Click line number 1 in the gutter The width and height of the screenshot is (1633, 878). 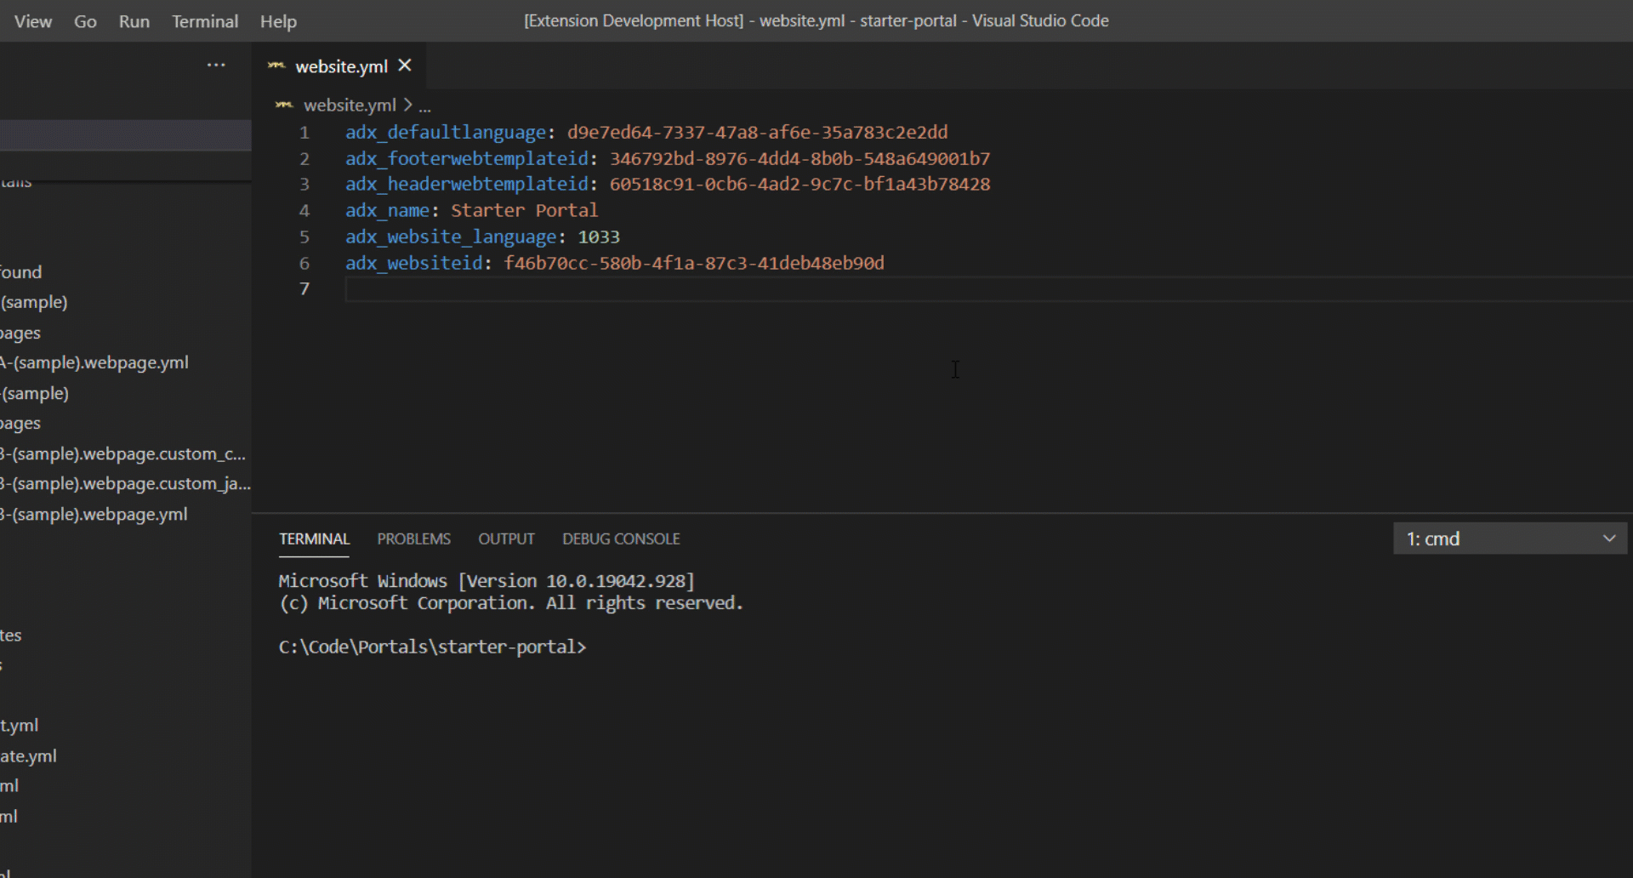coord(304,133)
